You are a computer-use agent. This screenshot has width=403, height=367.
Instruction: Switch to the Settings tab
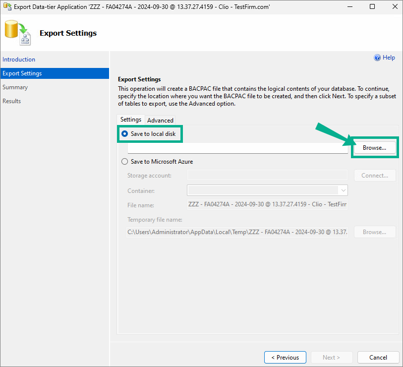pyautogui.click(x=131, y=120)
